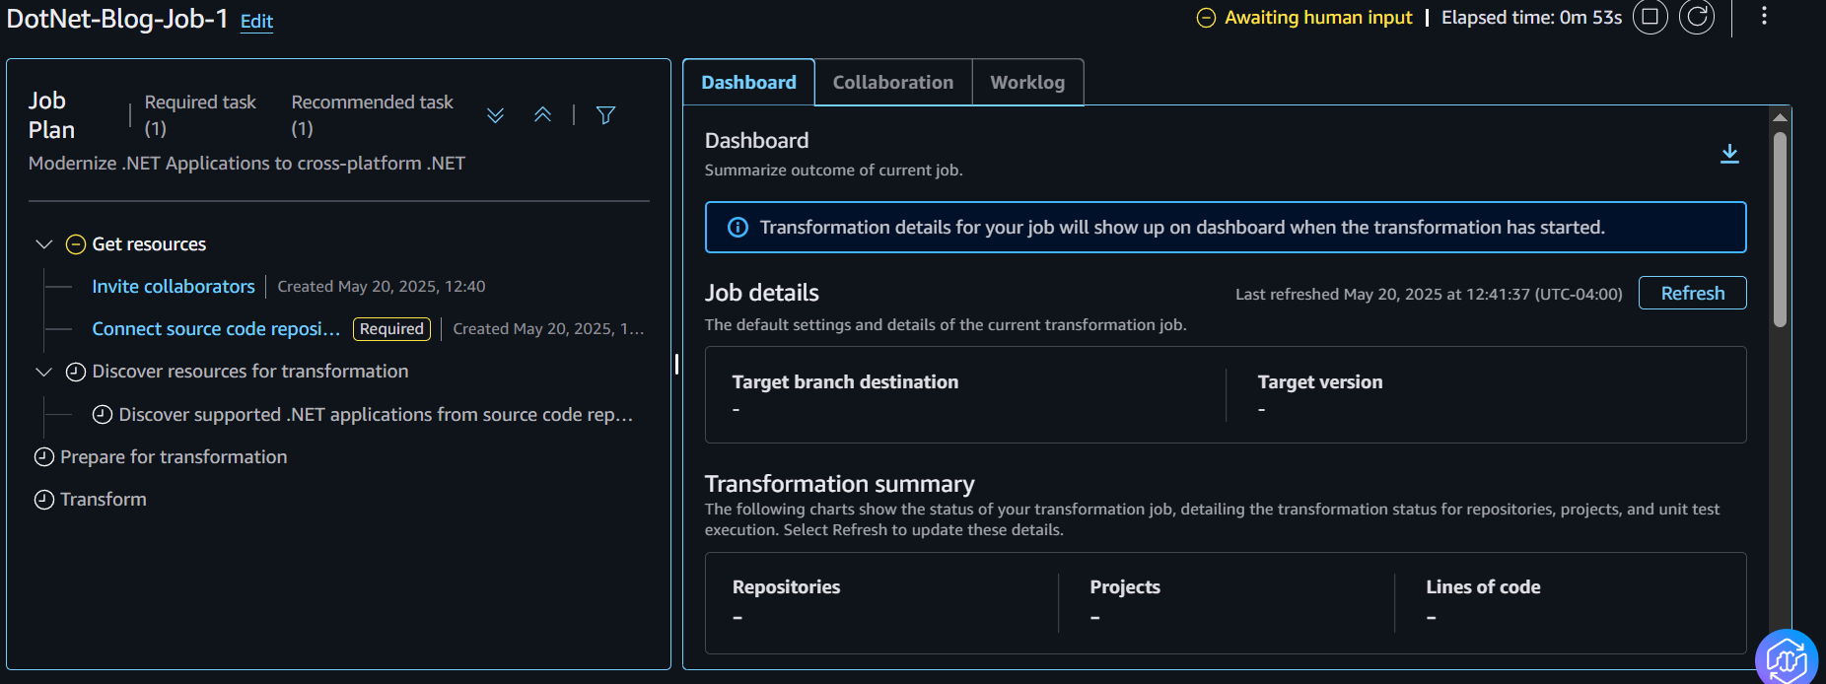Switch to the Collaboration tab
The height and width of the screenshot is (684, 1826).
[893, 83]
